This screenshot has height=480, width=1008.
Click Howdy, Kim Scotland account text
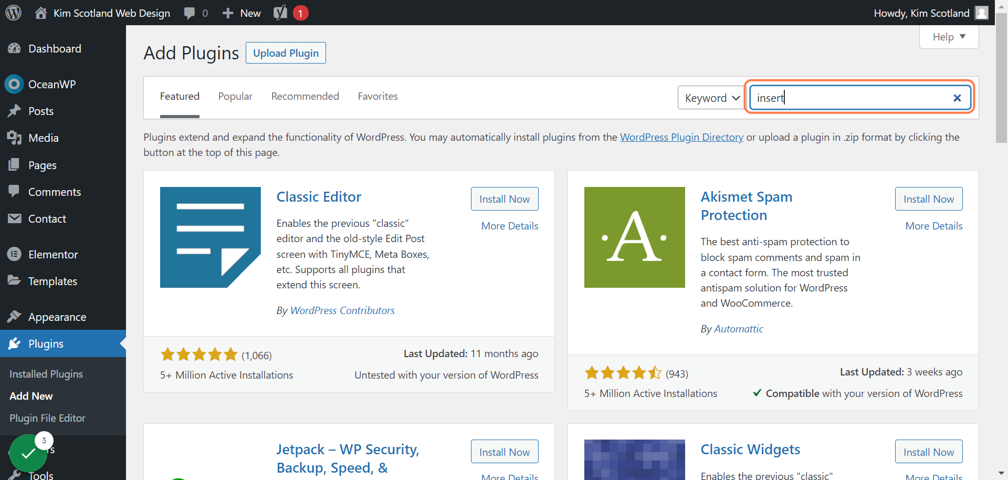[921, 13]
